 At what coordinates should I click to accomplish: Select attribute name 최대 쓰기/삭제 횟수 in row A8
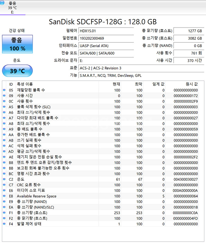[x=34, y=124]
